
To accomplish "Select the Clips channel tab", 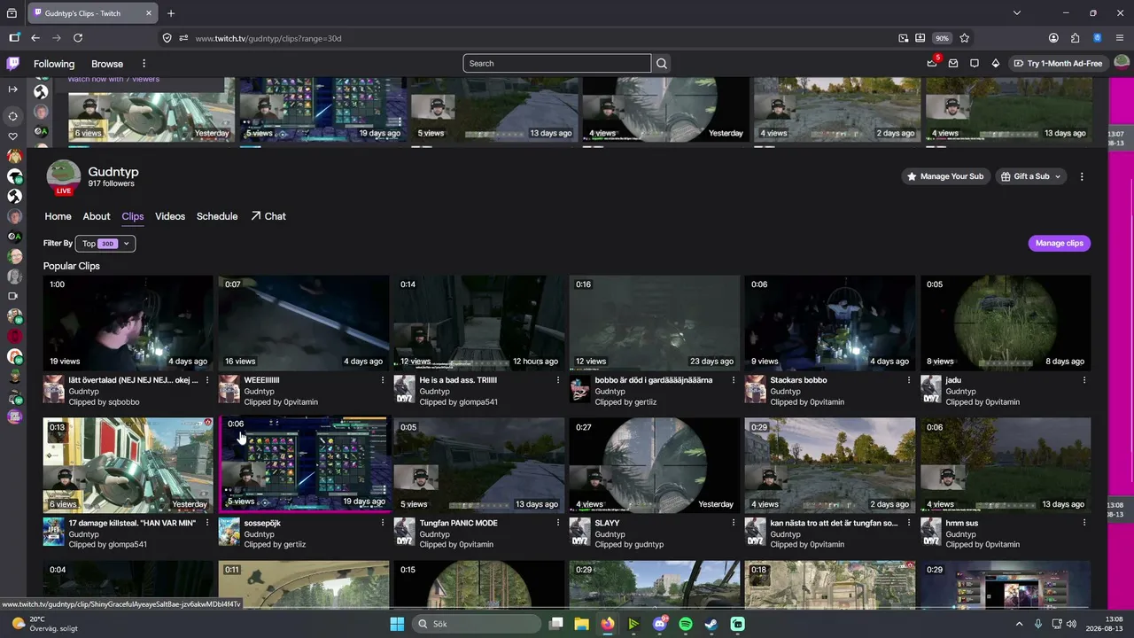I will coord(133,216).
